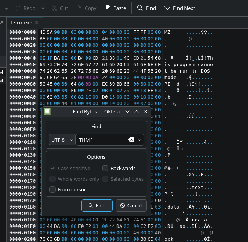Enable the Backwards checkbox
248x242 pixels.
click(x=105, y=168)
